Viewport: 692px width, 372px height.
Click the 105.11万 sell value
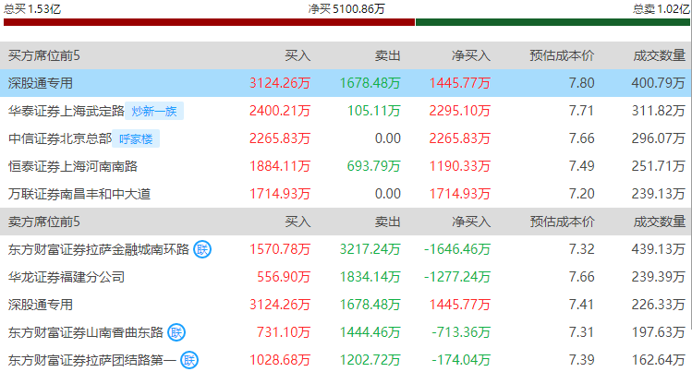374,111
